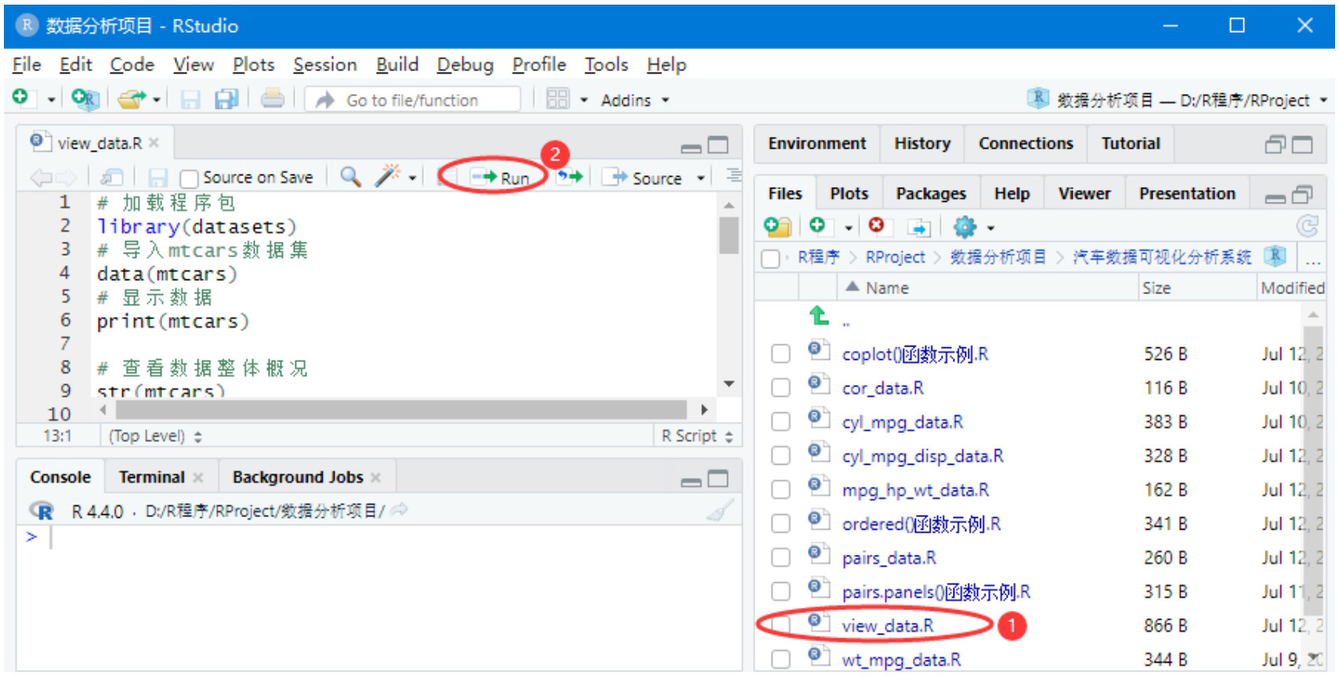Click the clear console broom icon

719,511
